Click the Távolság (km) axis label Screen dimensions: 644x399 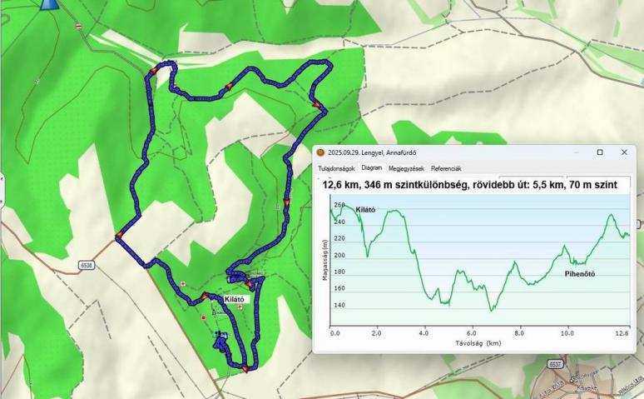coord(478,342)
